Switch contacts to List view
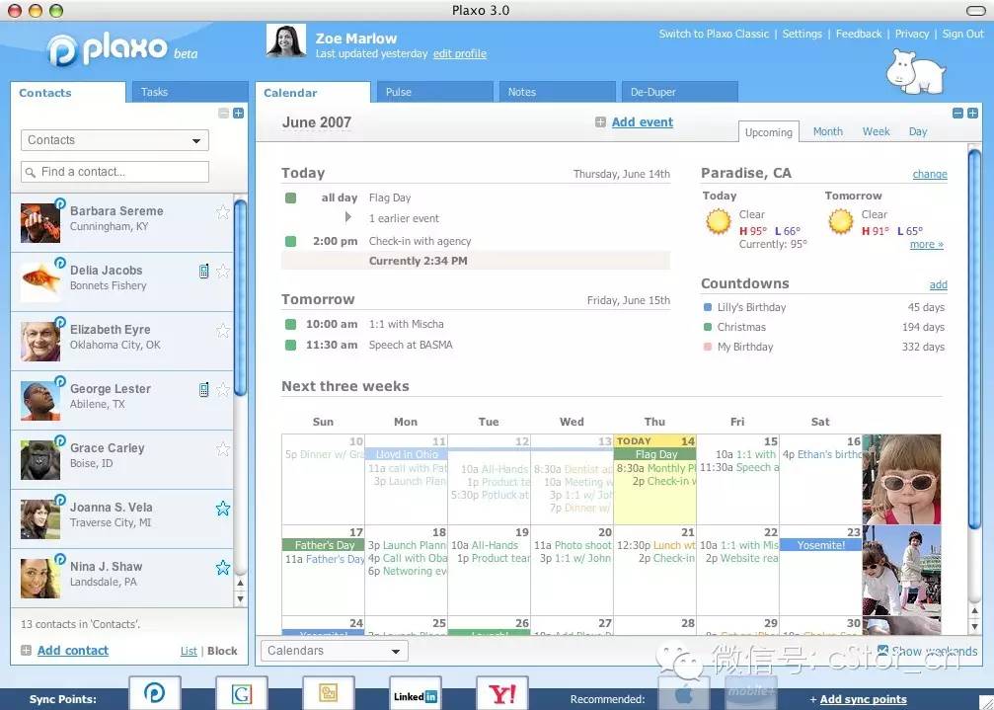This screenshot has width=994, height=710. pyautogui.click(x=189, y=651)
